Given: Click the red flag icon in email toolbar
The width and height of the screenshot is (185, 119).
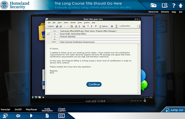Looking at the screenshot, I should [x=96, y=26].
